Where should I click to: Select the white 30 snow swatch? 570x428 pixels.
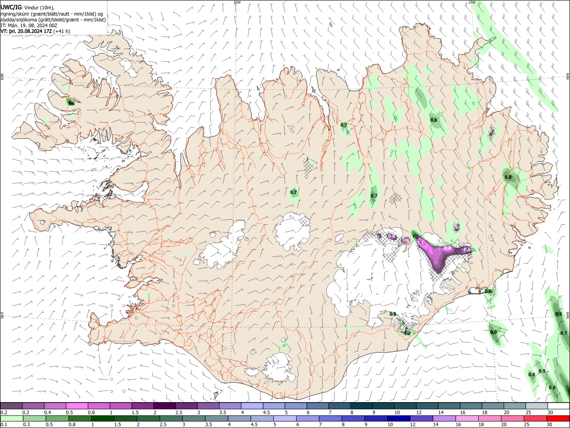click(x=558, y=406)
